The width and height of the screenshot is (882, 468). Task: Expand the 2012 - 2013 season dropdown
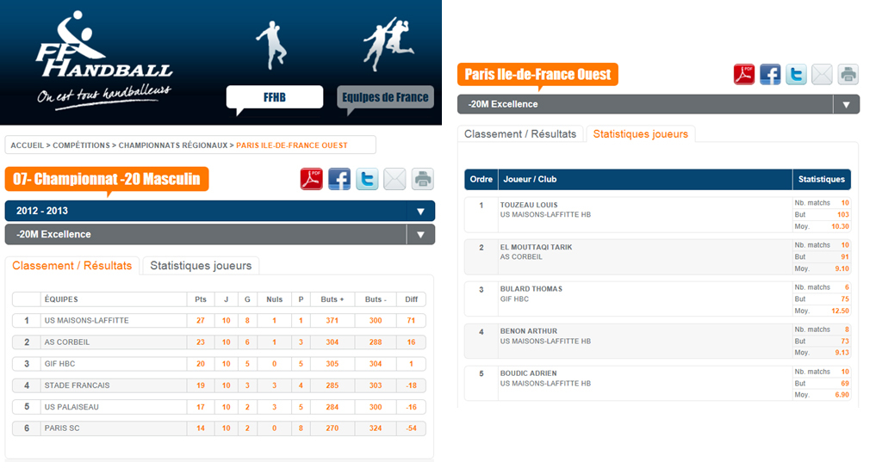(x=420, y=212)
